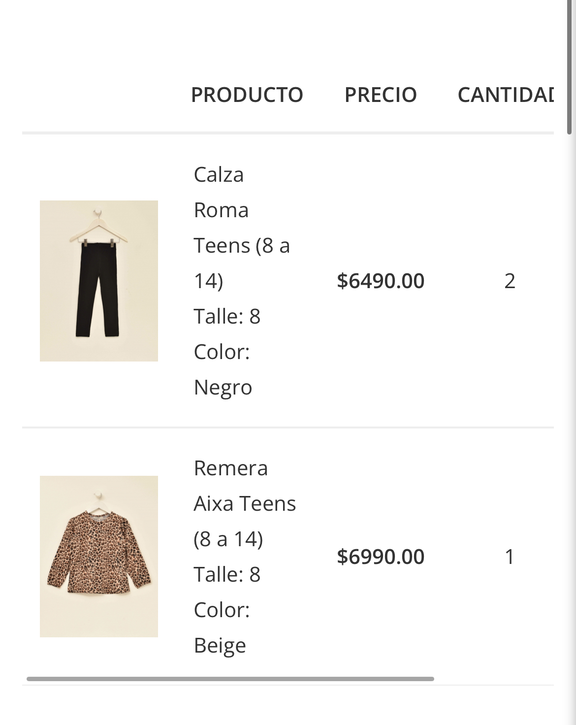Click quantity 2 for Calza Roma
Viewport: 576px width, 725px height.
tap(510, 281)
